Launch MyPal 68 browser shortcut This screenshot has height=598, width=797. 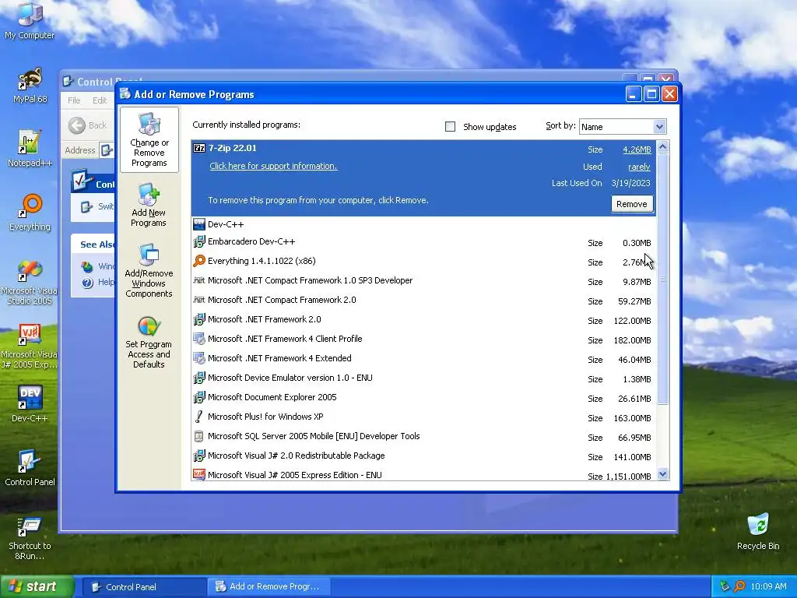click(30, 85)
